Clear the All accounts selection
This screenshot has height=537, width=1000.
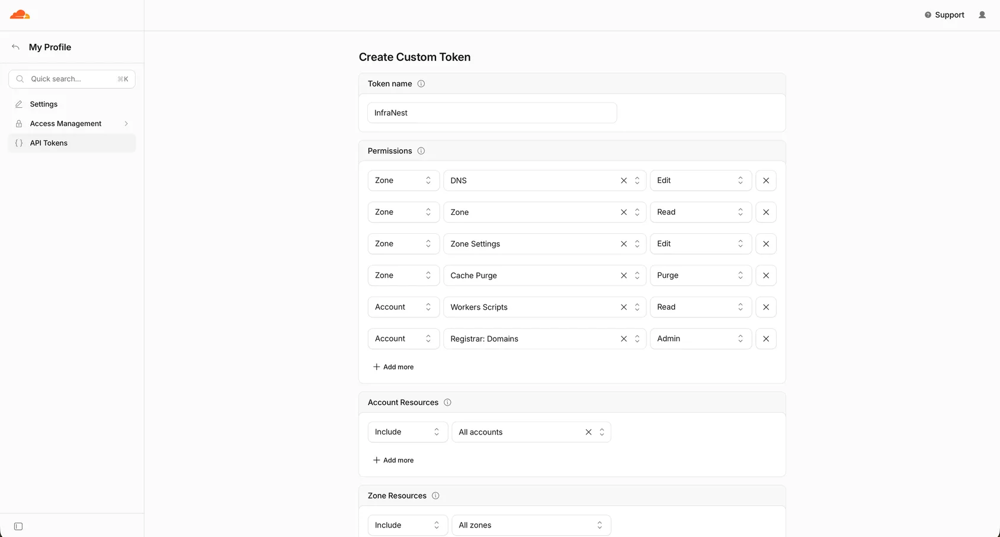click(588, 432)
